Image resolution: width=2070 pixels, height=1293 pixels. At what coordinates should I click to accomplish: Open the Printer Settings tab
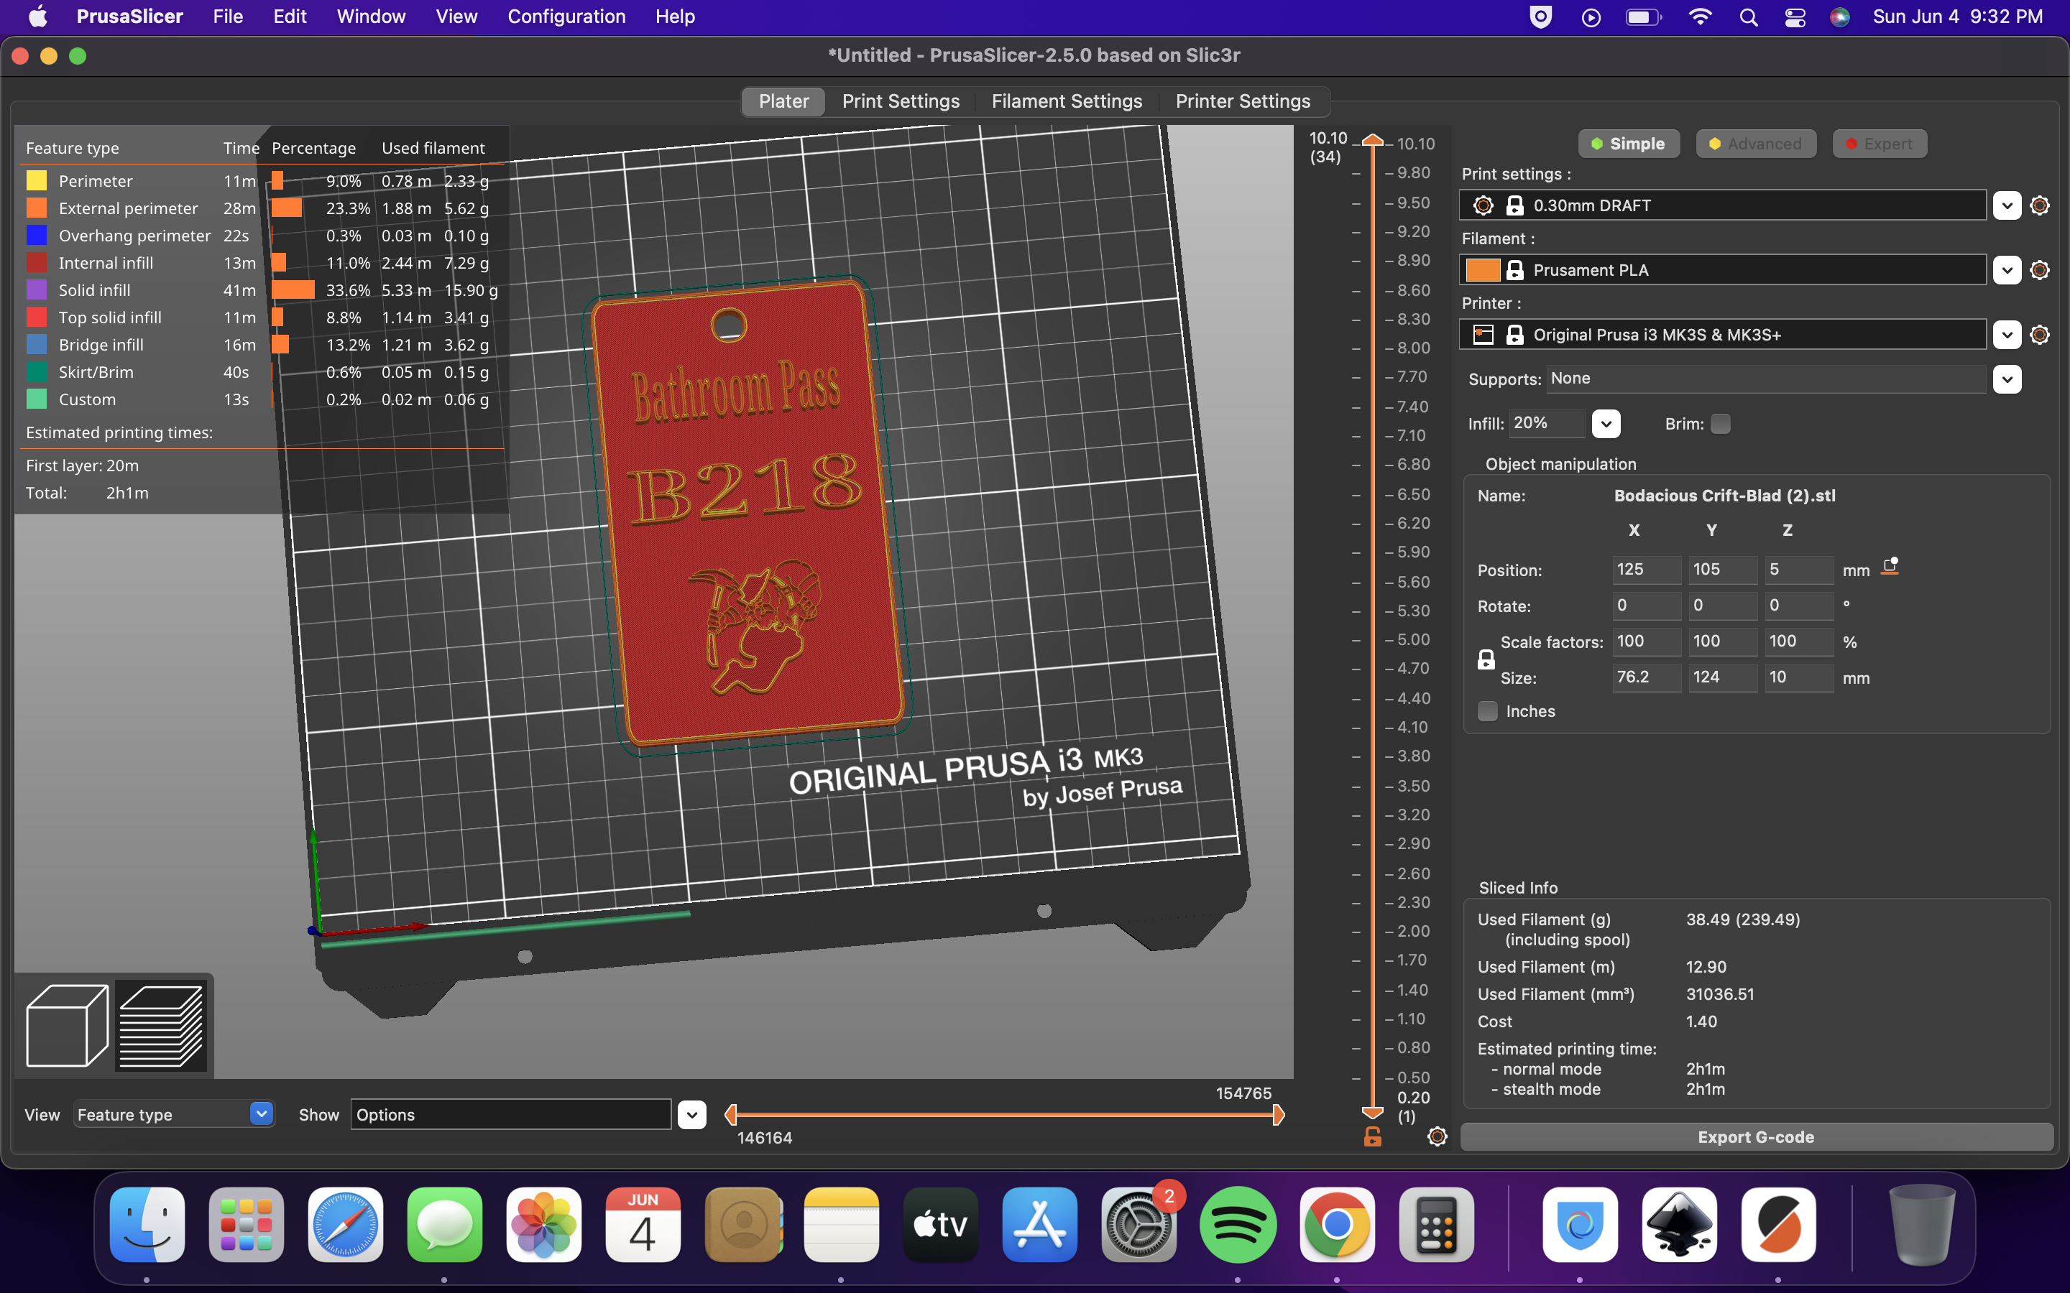[1243, 101]
